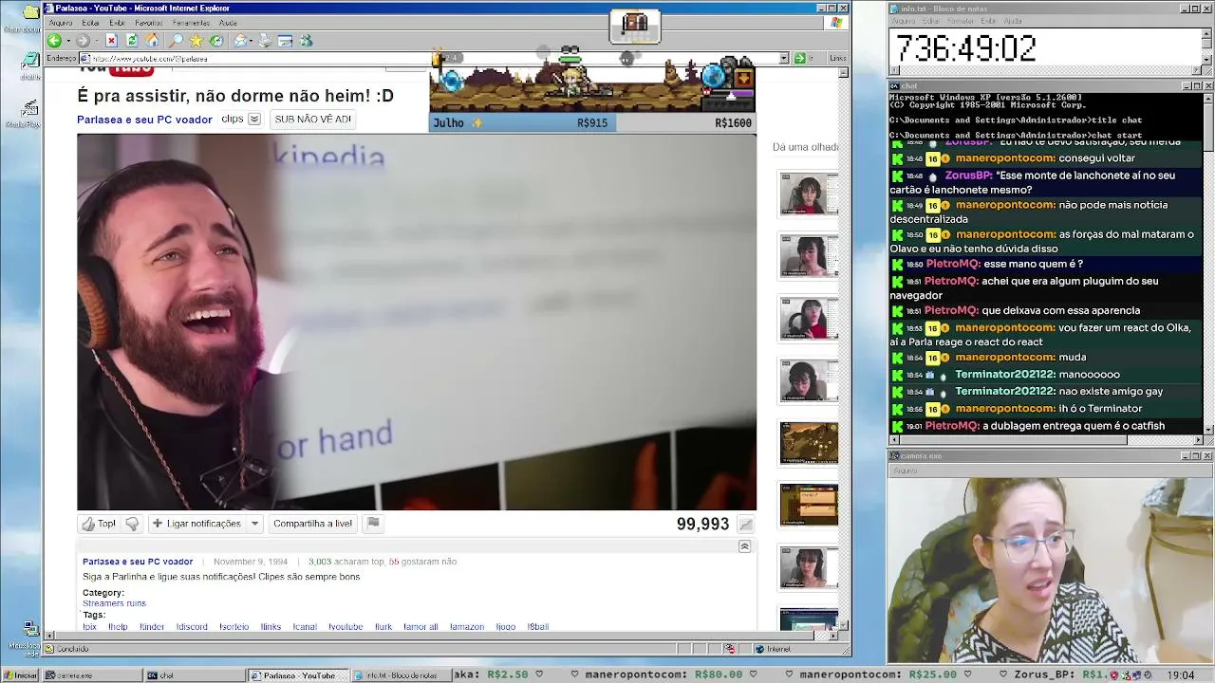Open Favoritos menu in Internet Explorer

(x=149, y=22)
